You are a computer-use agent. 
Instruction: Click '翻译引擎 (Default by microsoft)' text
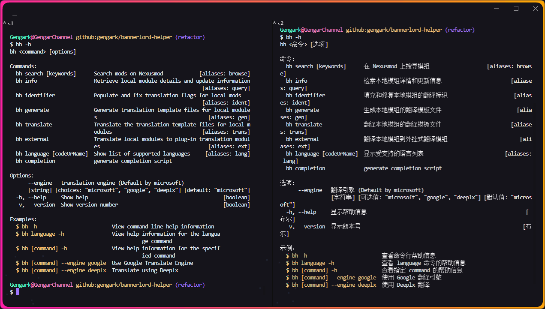click(x=377, y=190)
